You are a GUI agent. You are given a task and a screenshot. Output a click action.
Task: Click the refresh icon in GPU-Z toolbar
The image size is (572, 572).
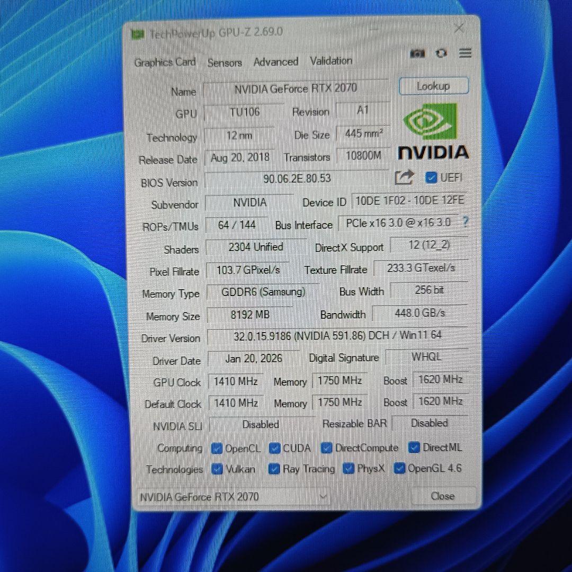441,53
